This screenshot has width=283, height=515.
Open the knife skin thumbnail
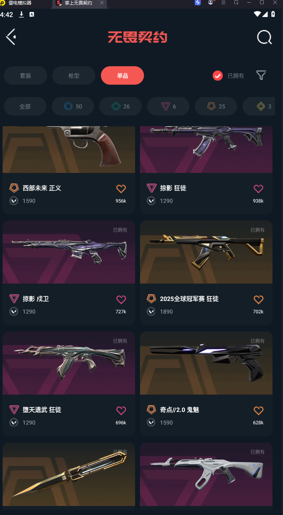click(69, 474)
